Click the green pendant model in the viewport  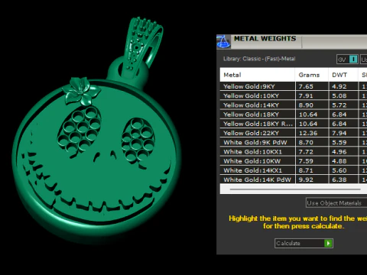tap(96, 130)
